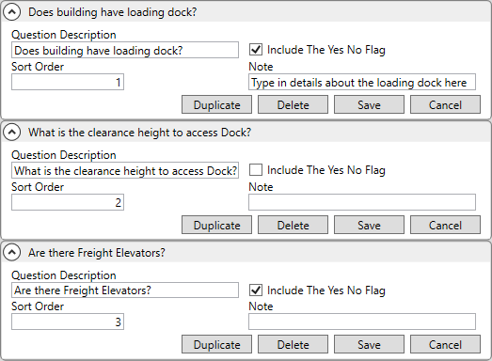The width and height of the screenshot is (492, 361).
Task: Collapse the 'Are there Freight Elevators?' section
Action: coord(12,253)
